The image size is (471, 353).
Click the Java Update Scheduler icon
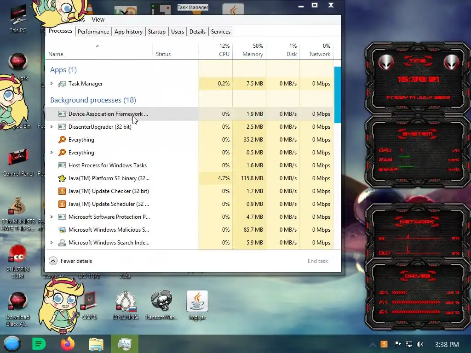click(x=62, y=204)
